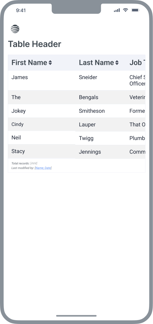Open the Name; Date link
The image size is (153, 324).
point(43,168)
